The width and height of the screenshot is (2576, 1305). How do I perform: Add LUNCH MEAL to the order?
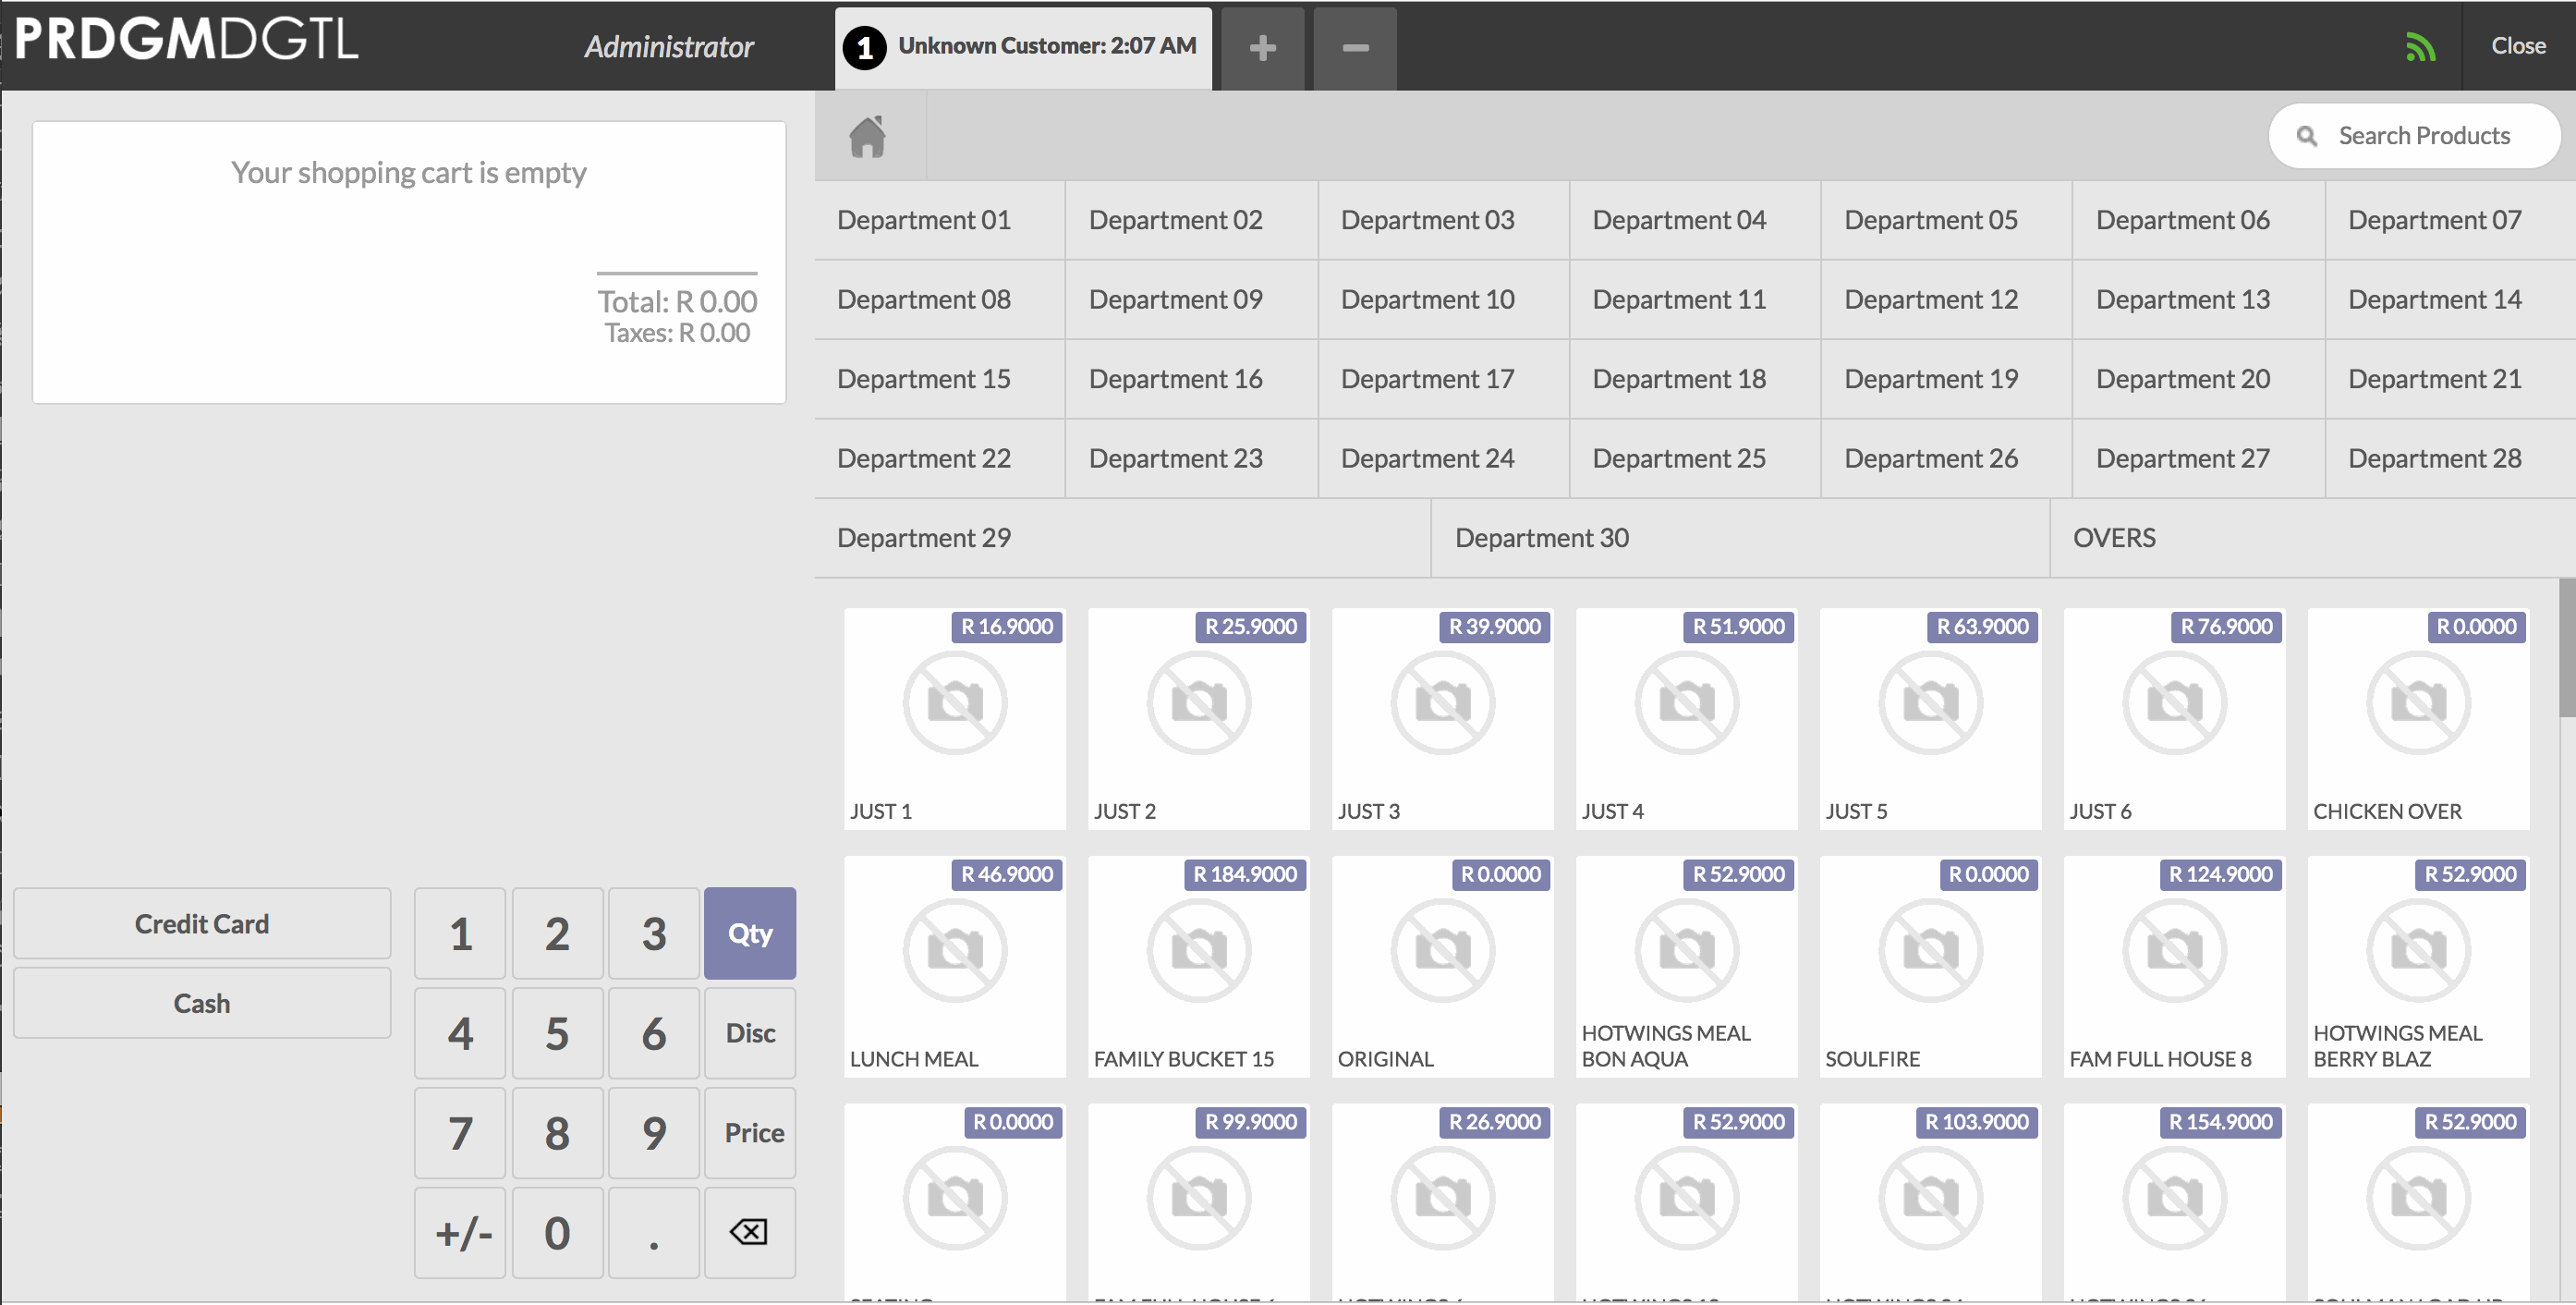[954, 966]
